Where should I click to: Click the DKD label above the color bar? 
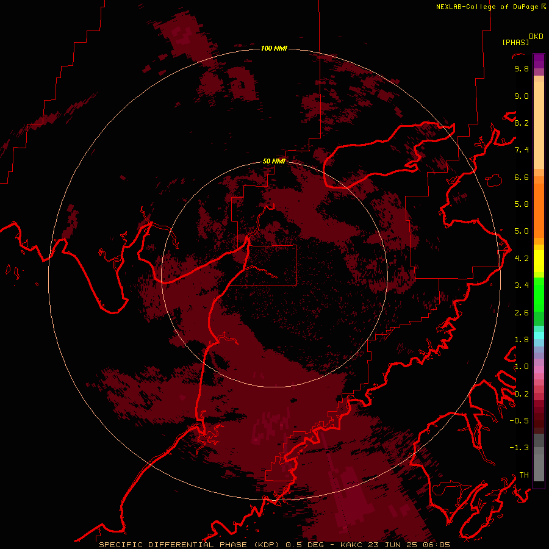tap(536, 37)
